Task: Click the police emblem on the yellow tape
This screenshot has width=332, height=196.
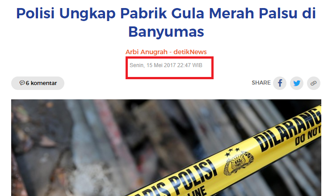Action: pos(239,163)
